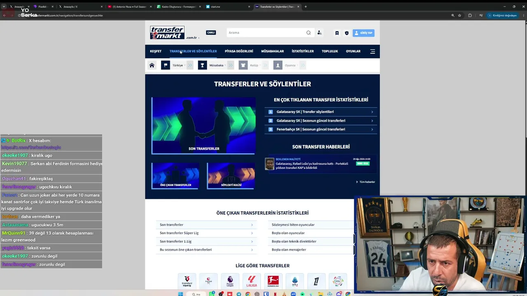Open VLC player from the taskbar
527x296 pixels.
tap(284, 294)
